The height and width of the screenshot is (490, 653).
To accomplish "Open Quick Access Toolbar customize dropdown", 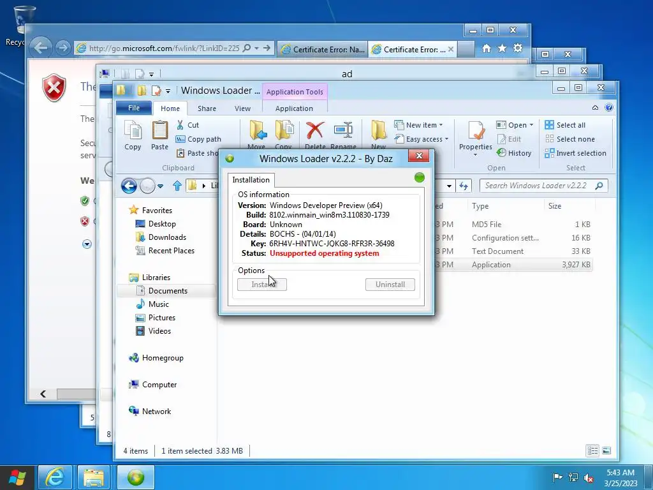I will tap(168, 91).
